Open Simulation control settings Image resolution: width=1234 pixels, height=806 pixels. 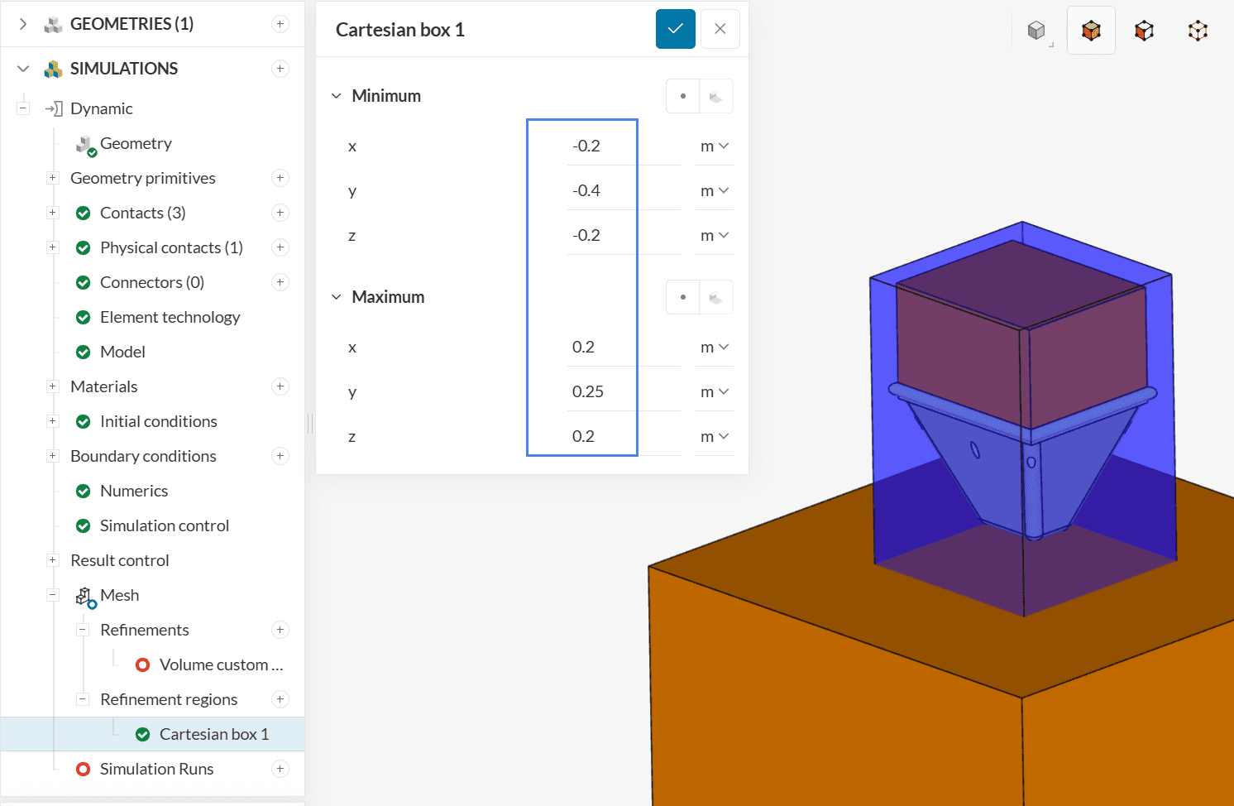(164, 525)
